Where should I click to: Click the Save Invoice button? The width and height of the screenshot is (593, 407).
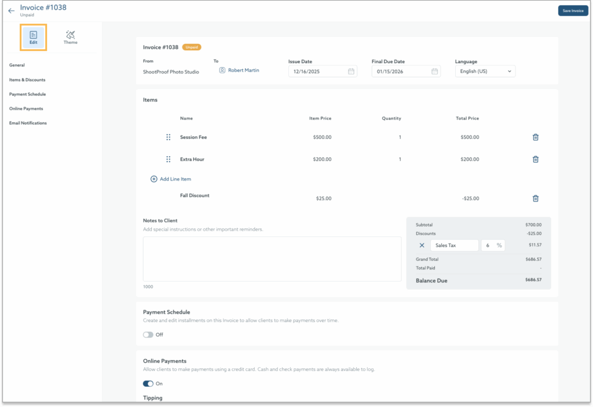(x=572, y=10)
